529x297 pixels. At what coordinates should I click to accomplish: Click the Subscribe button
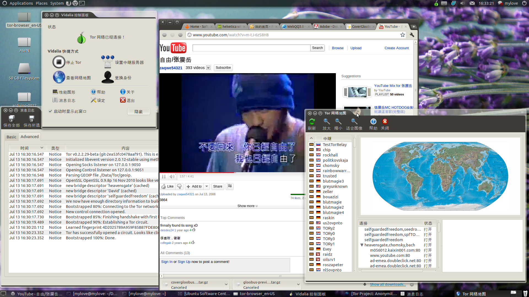pyautogui.click(x=223, y=68)
